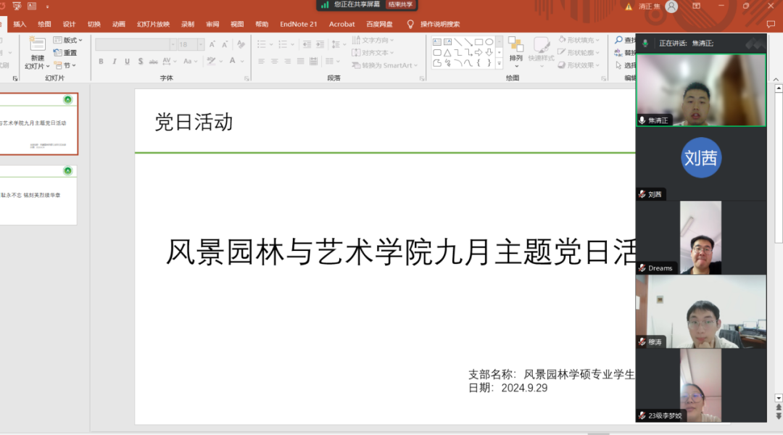Click the lightbulb Tell Me search icon

[x=410, y=24]
